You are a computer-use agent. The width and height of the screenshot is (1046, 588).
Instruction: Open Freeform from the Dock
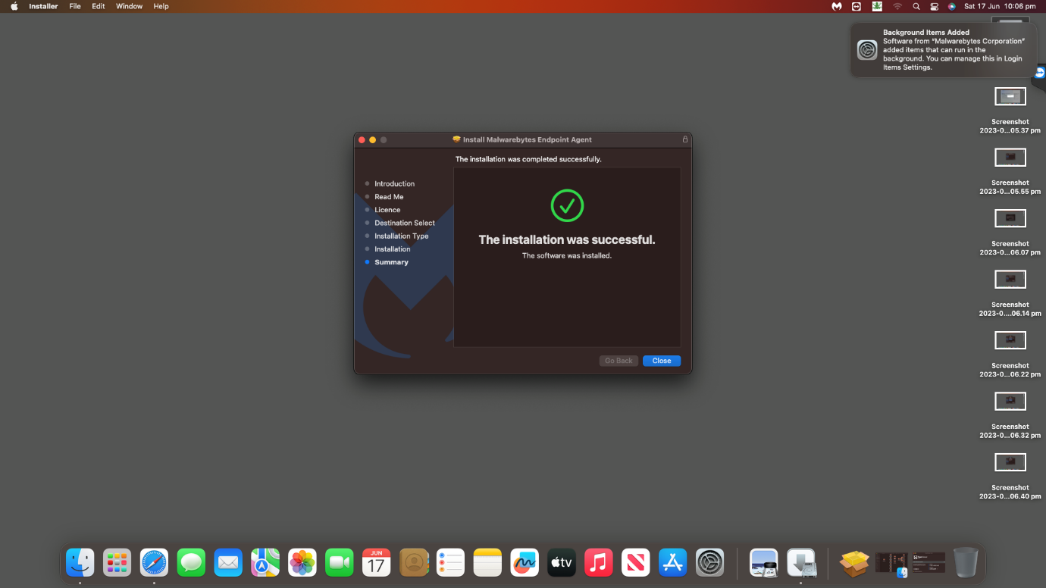pyautogui.click(x=525, y=562)
